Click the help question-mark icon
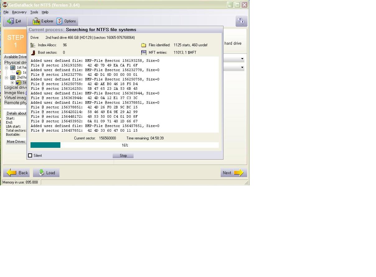Screen dimensions: 376x277 [241, 21]
